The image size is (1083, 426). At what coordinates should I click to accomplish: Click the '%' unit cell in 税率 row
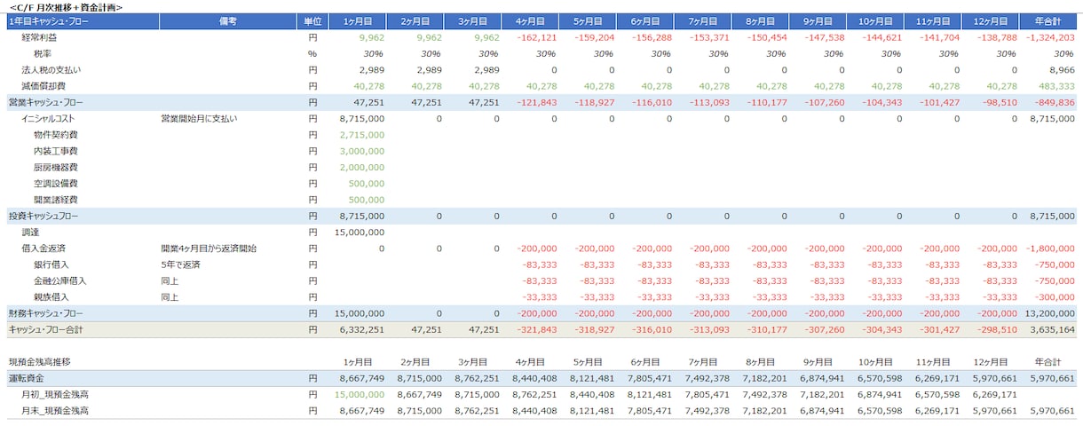(312, 54)
